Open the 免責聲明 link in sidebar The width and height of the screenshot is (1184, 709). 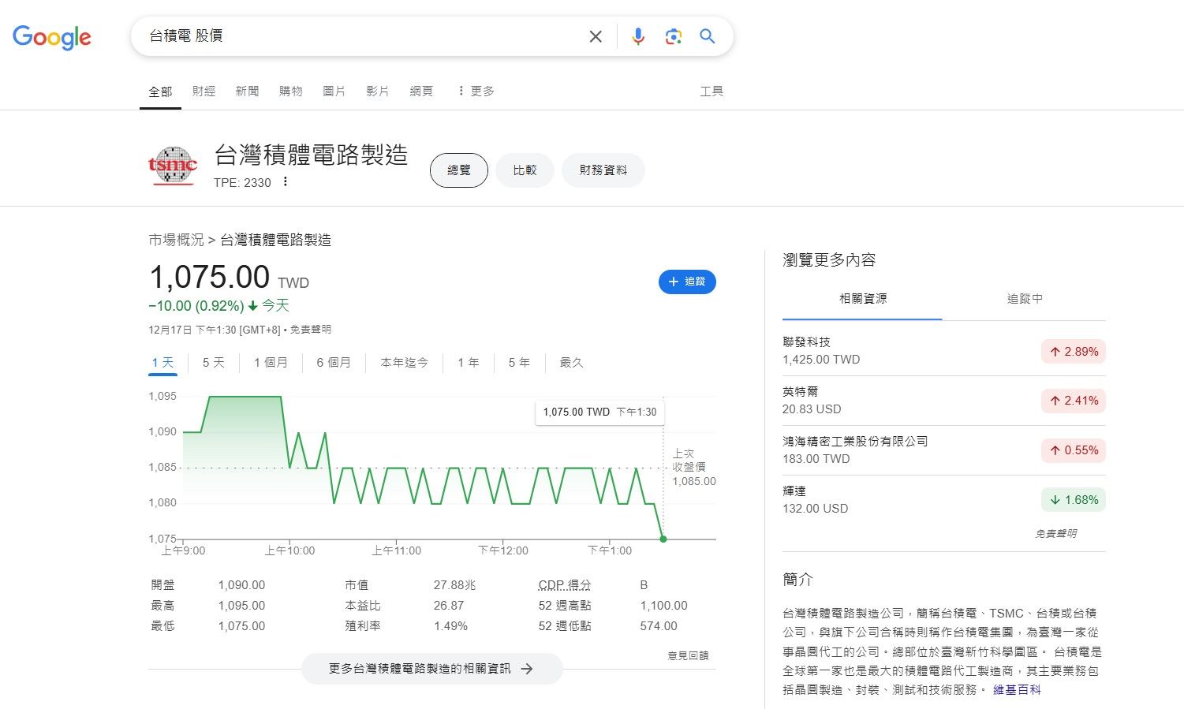point(1055,534)
